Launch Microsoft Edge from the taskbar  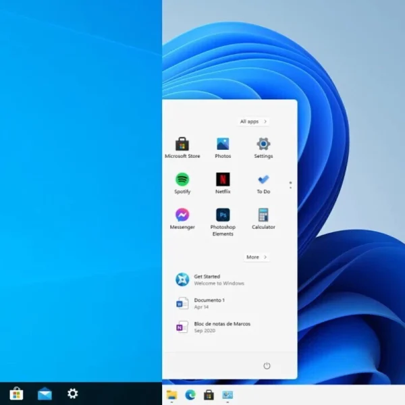[190, 395]
